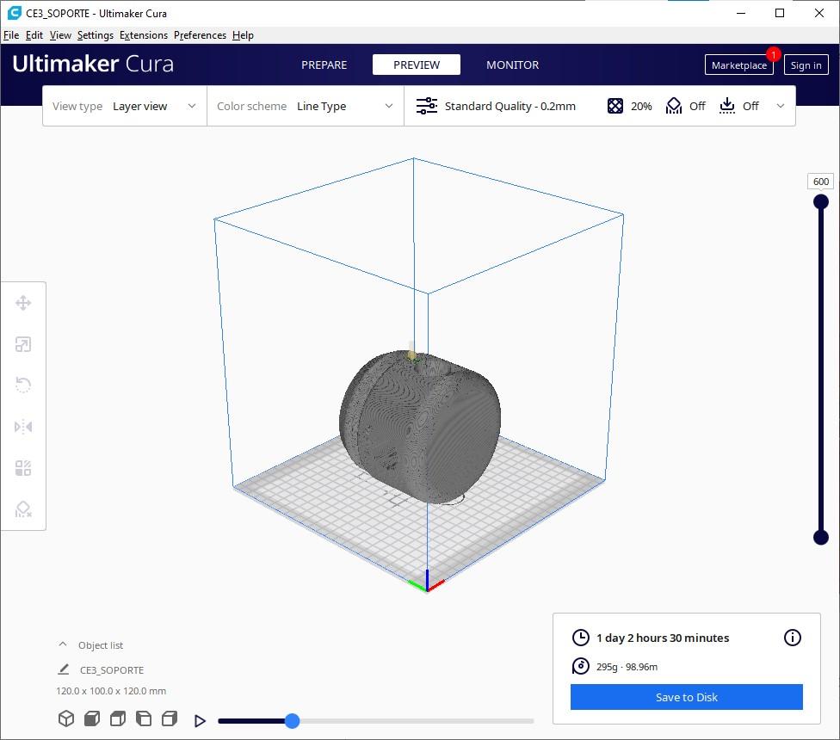Select the Move tool in left toolbar
The image size is (840, 740).
23,303
